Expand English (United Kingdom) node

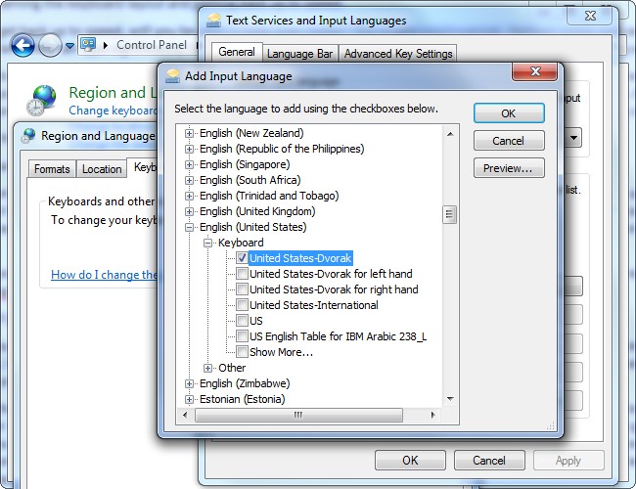coord(189,211)
